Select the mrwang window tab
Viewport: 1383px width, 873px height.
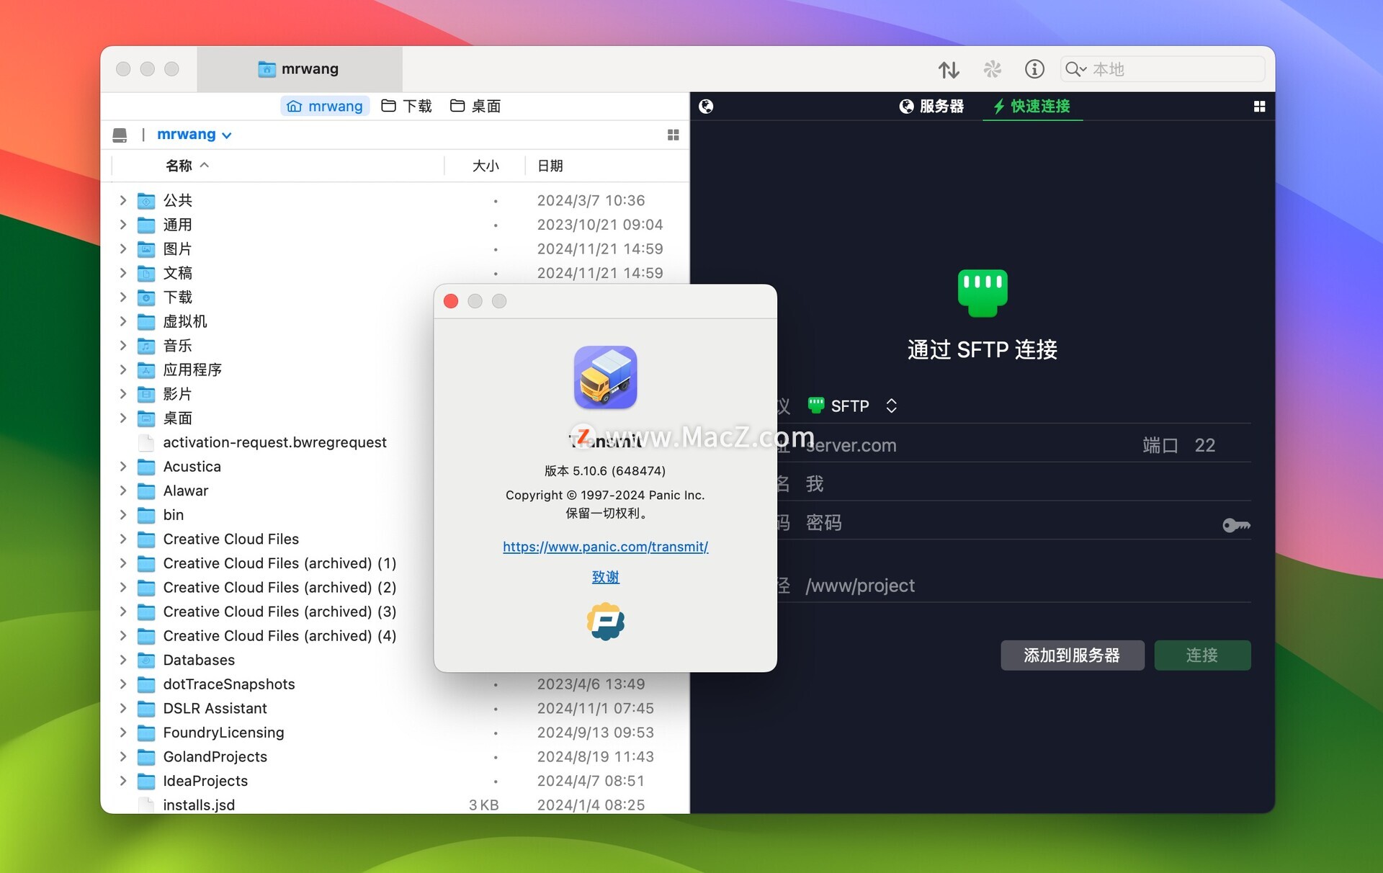pyautogui.click(x=299, y=69)
